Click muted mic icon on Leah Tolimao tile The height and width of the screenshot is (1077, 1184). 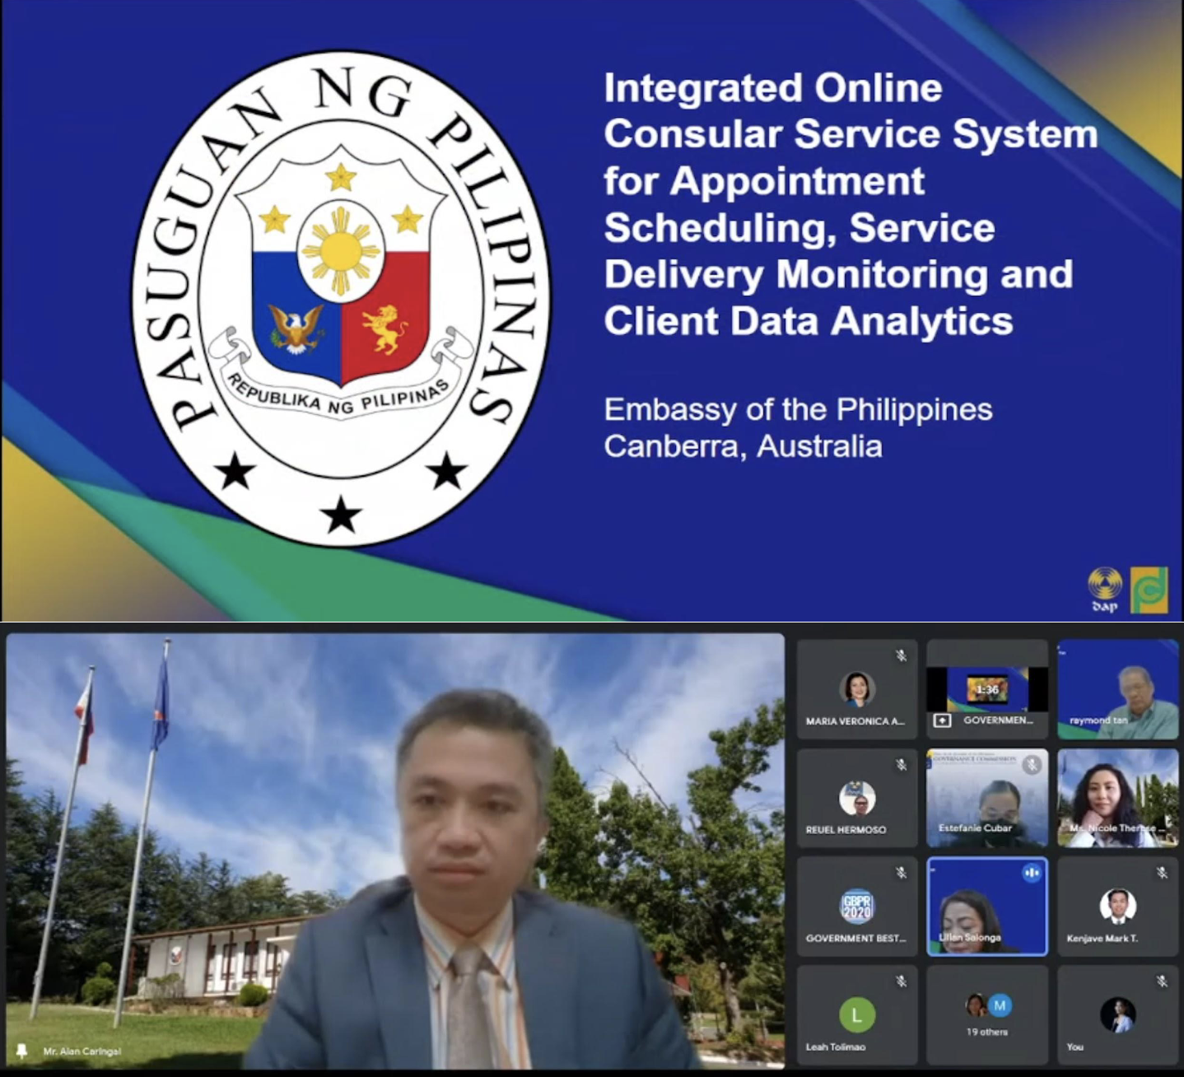(x=902, y=981)
